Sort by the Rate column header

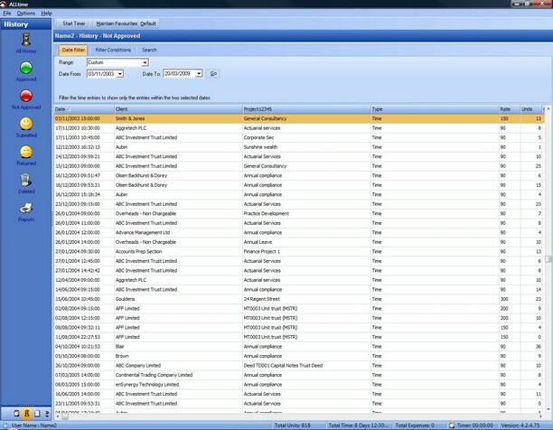click(510, 109)
